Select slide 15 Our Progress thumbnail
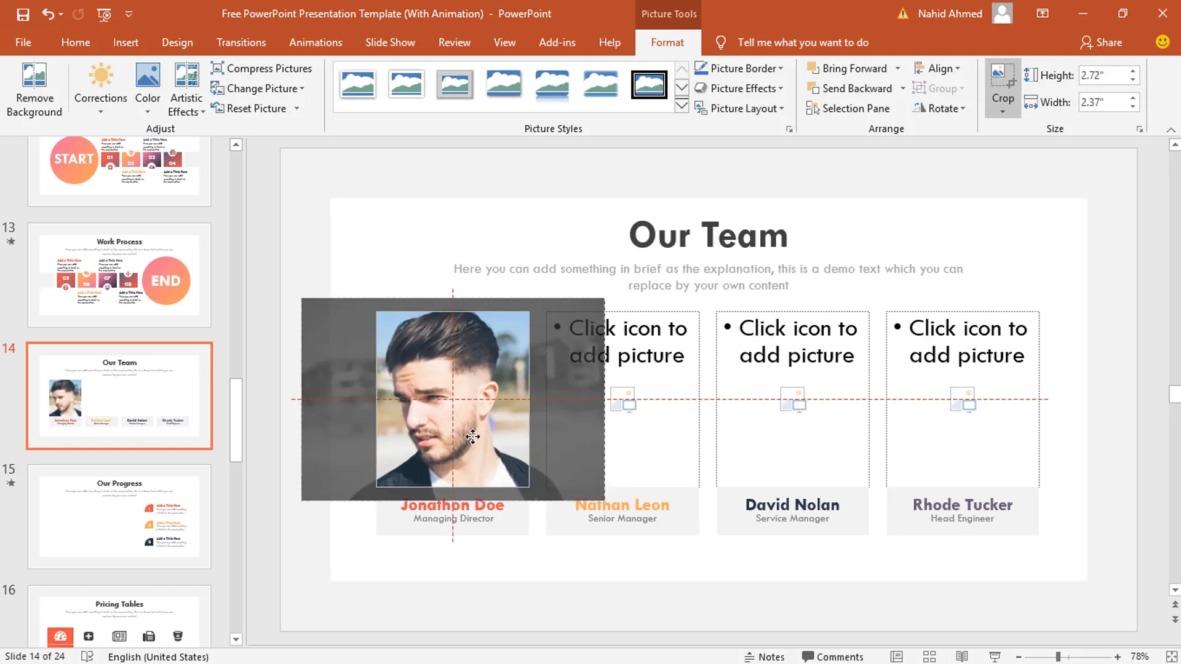This screenshot has height=664, width=1181. coord(119,516)
